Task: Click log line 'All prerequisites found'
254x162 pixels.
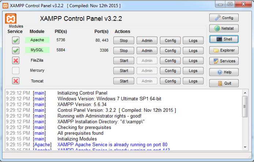Action: click(81, 133)
